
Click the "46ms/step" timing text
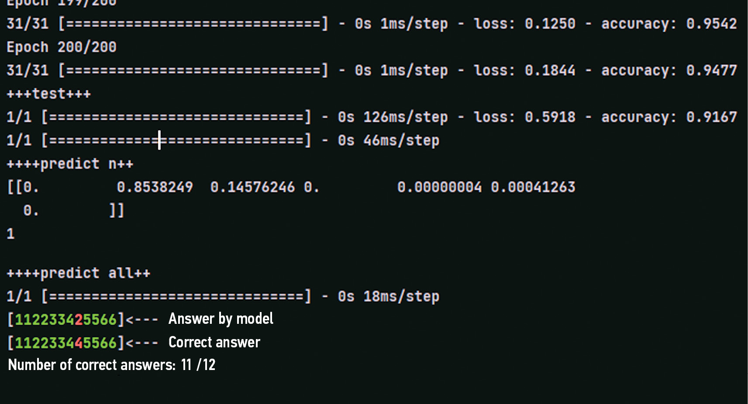tap(401, 140)
